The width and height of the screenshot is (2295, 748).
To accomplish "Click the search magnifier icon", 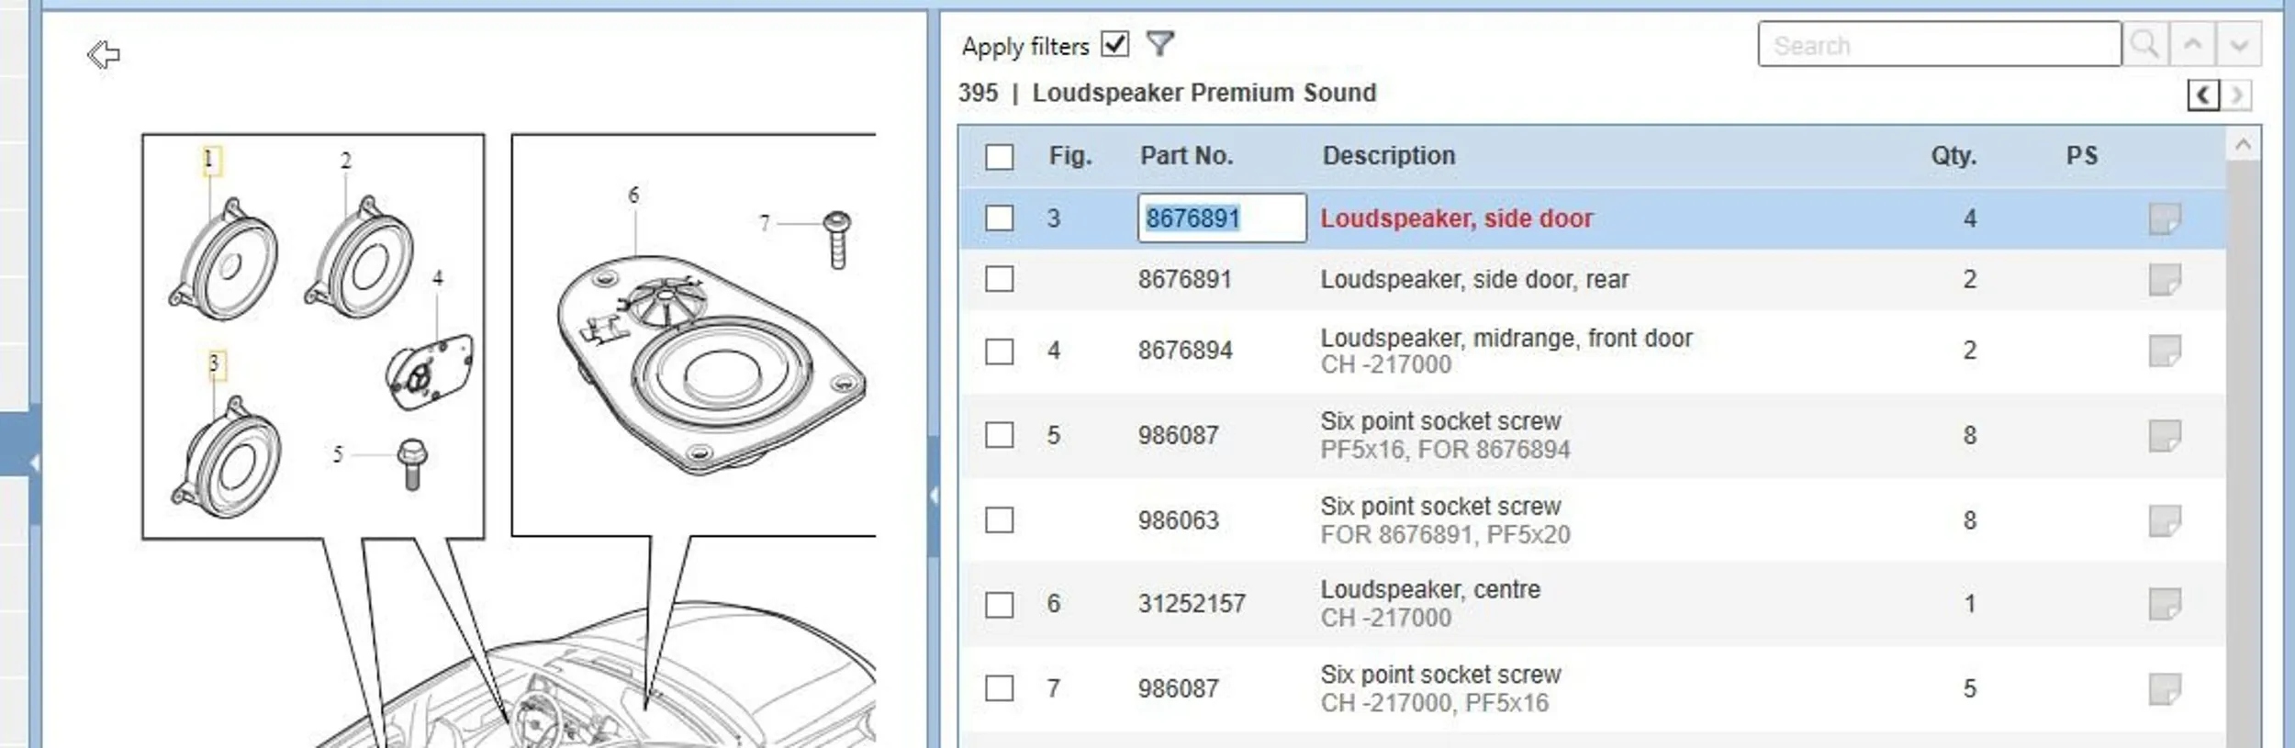I will (2144, 44).
